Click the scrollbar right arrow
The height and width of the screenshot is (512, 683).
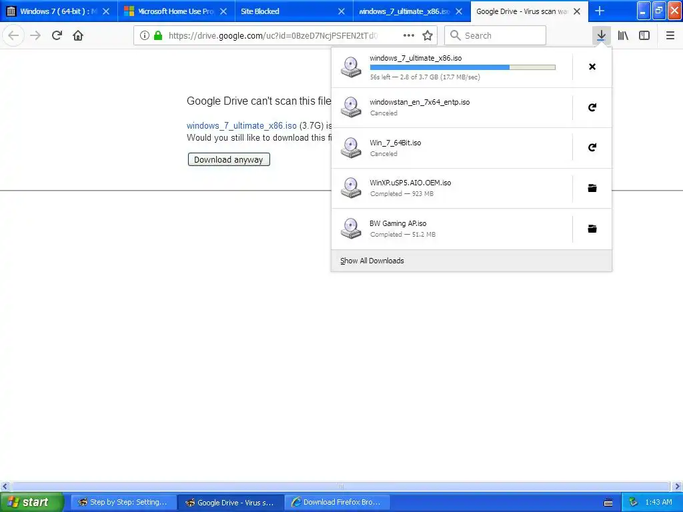click(677, 486)
